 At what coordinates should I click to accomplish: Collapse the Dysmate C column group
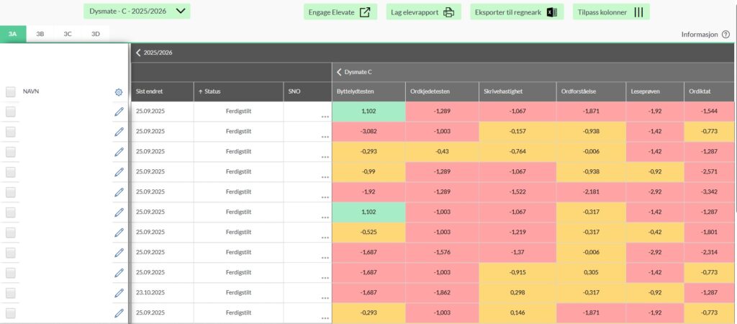tap(339, 73)
